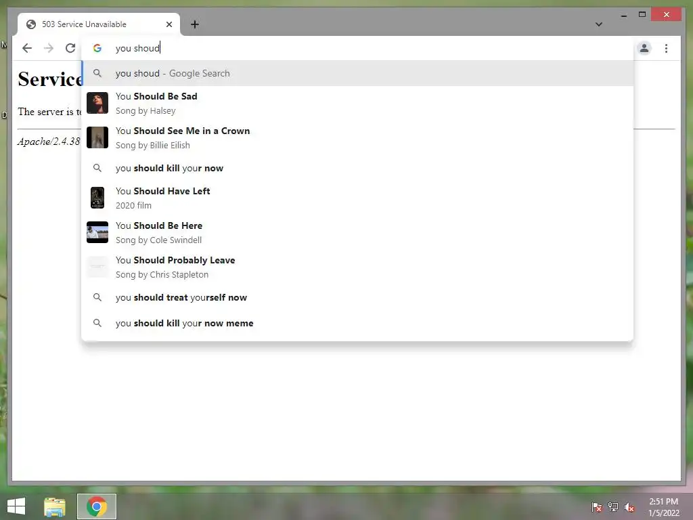This screenshot has width=693, height=520.
Task: Open the Action Center flag icon
Action: (x=596, y=506)
